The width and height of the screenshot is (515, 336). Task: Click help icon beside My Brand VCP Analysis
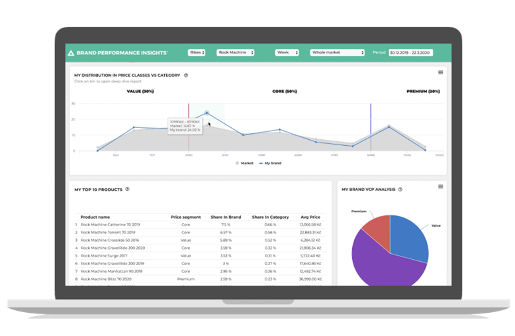400,190
